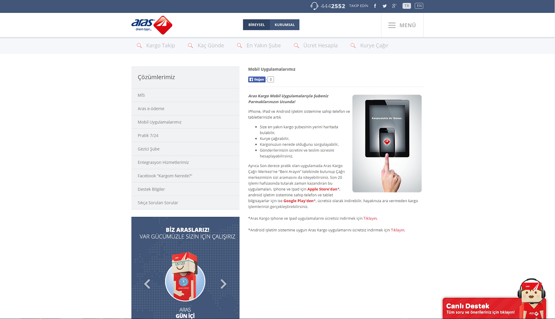Click the Kargo Takip search icon
This screenshot has width=555, height=319.
point(139,45)
